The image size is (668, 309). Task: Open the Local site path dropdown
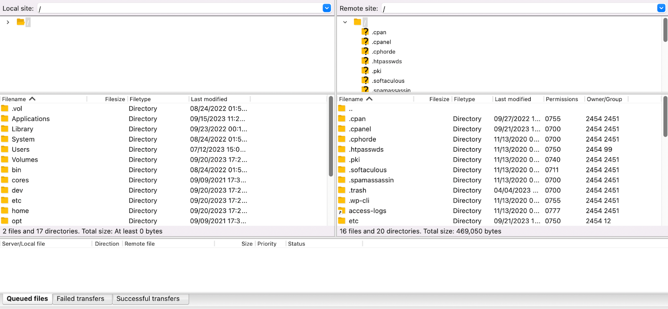click(327, 8)
